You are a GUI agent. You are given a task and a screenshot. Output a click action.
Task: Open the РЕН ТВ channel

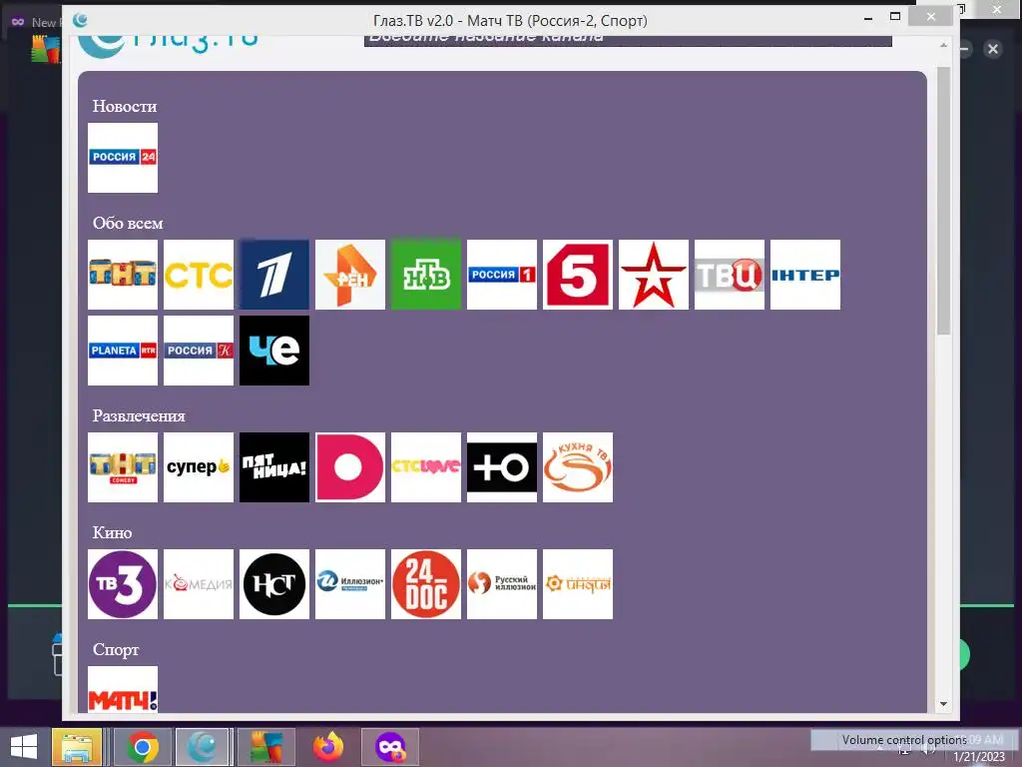(x=350, y=275)
